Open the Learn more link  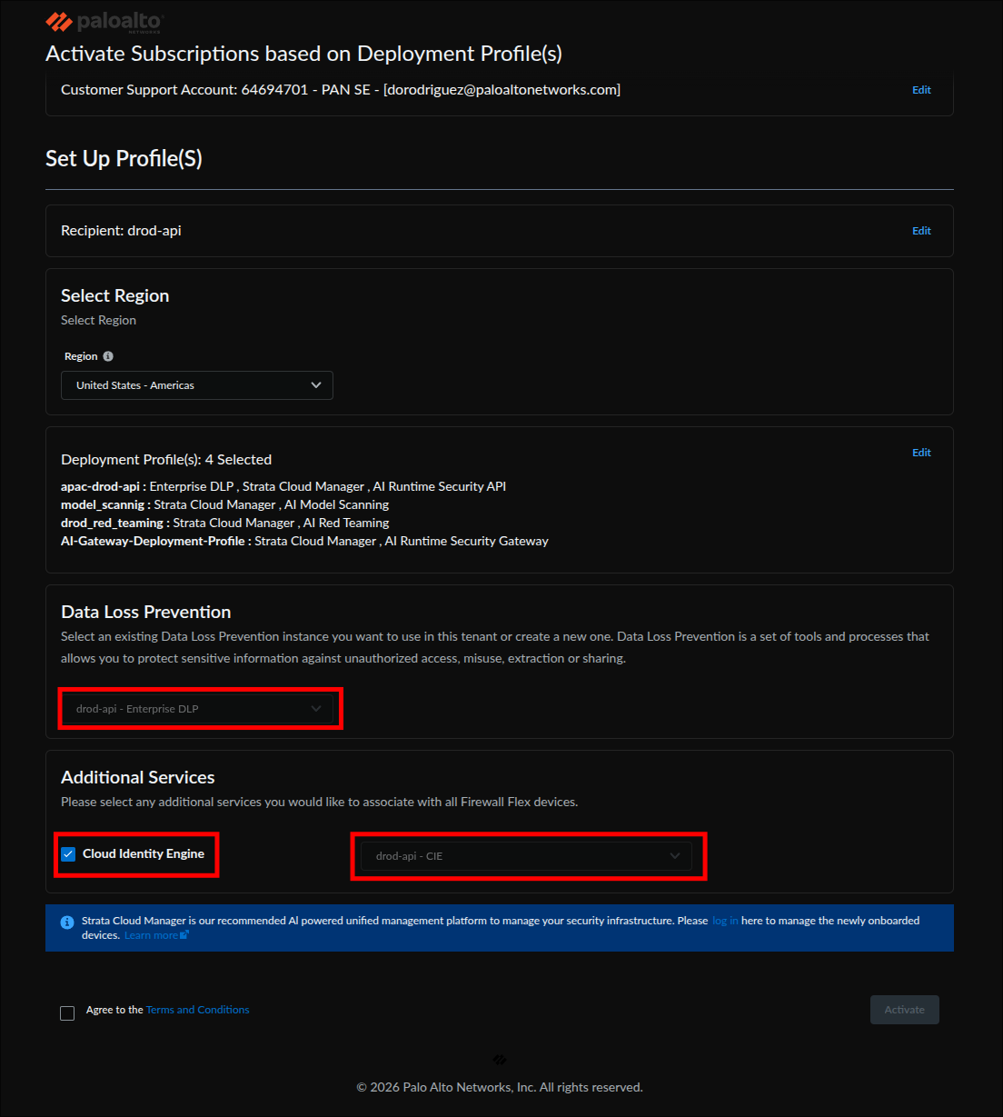point(151,935)
